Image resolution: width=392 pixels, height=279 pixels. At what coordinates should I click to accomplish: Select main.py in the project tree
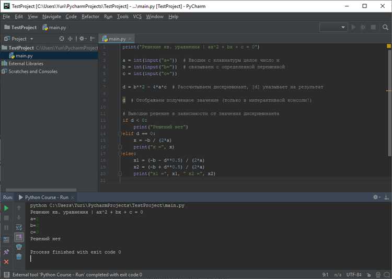(x=24, y=55)
